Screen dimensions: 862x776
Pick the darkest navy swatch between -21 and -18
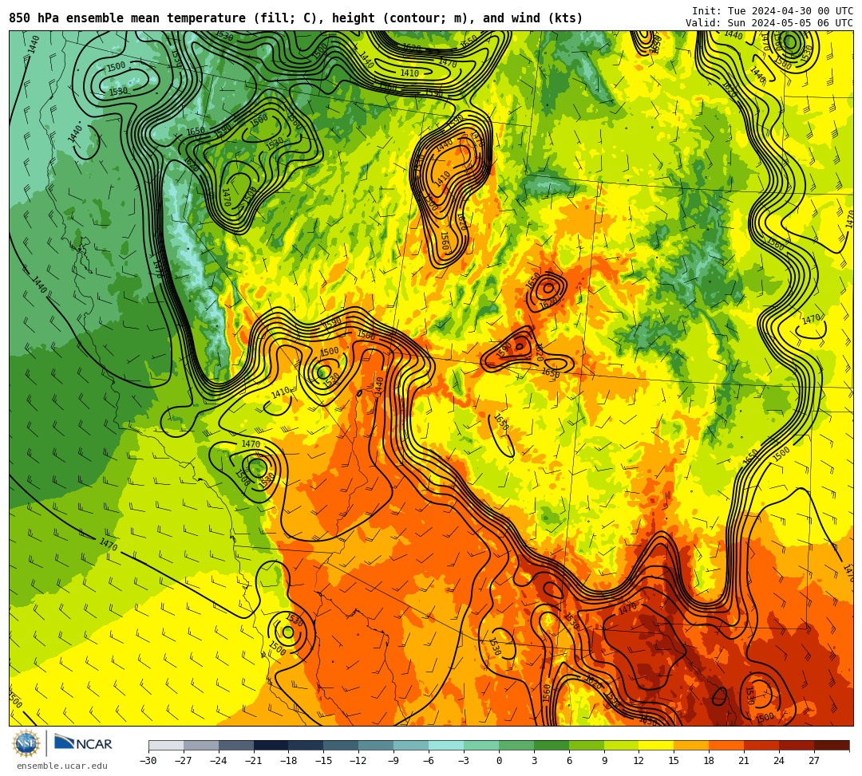click(x=271, y=745)
